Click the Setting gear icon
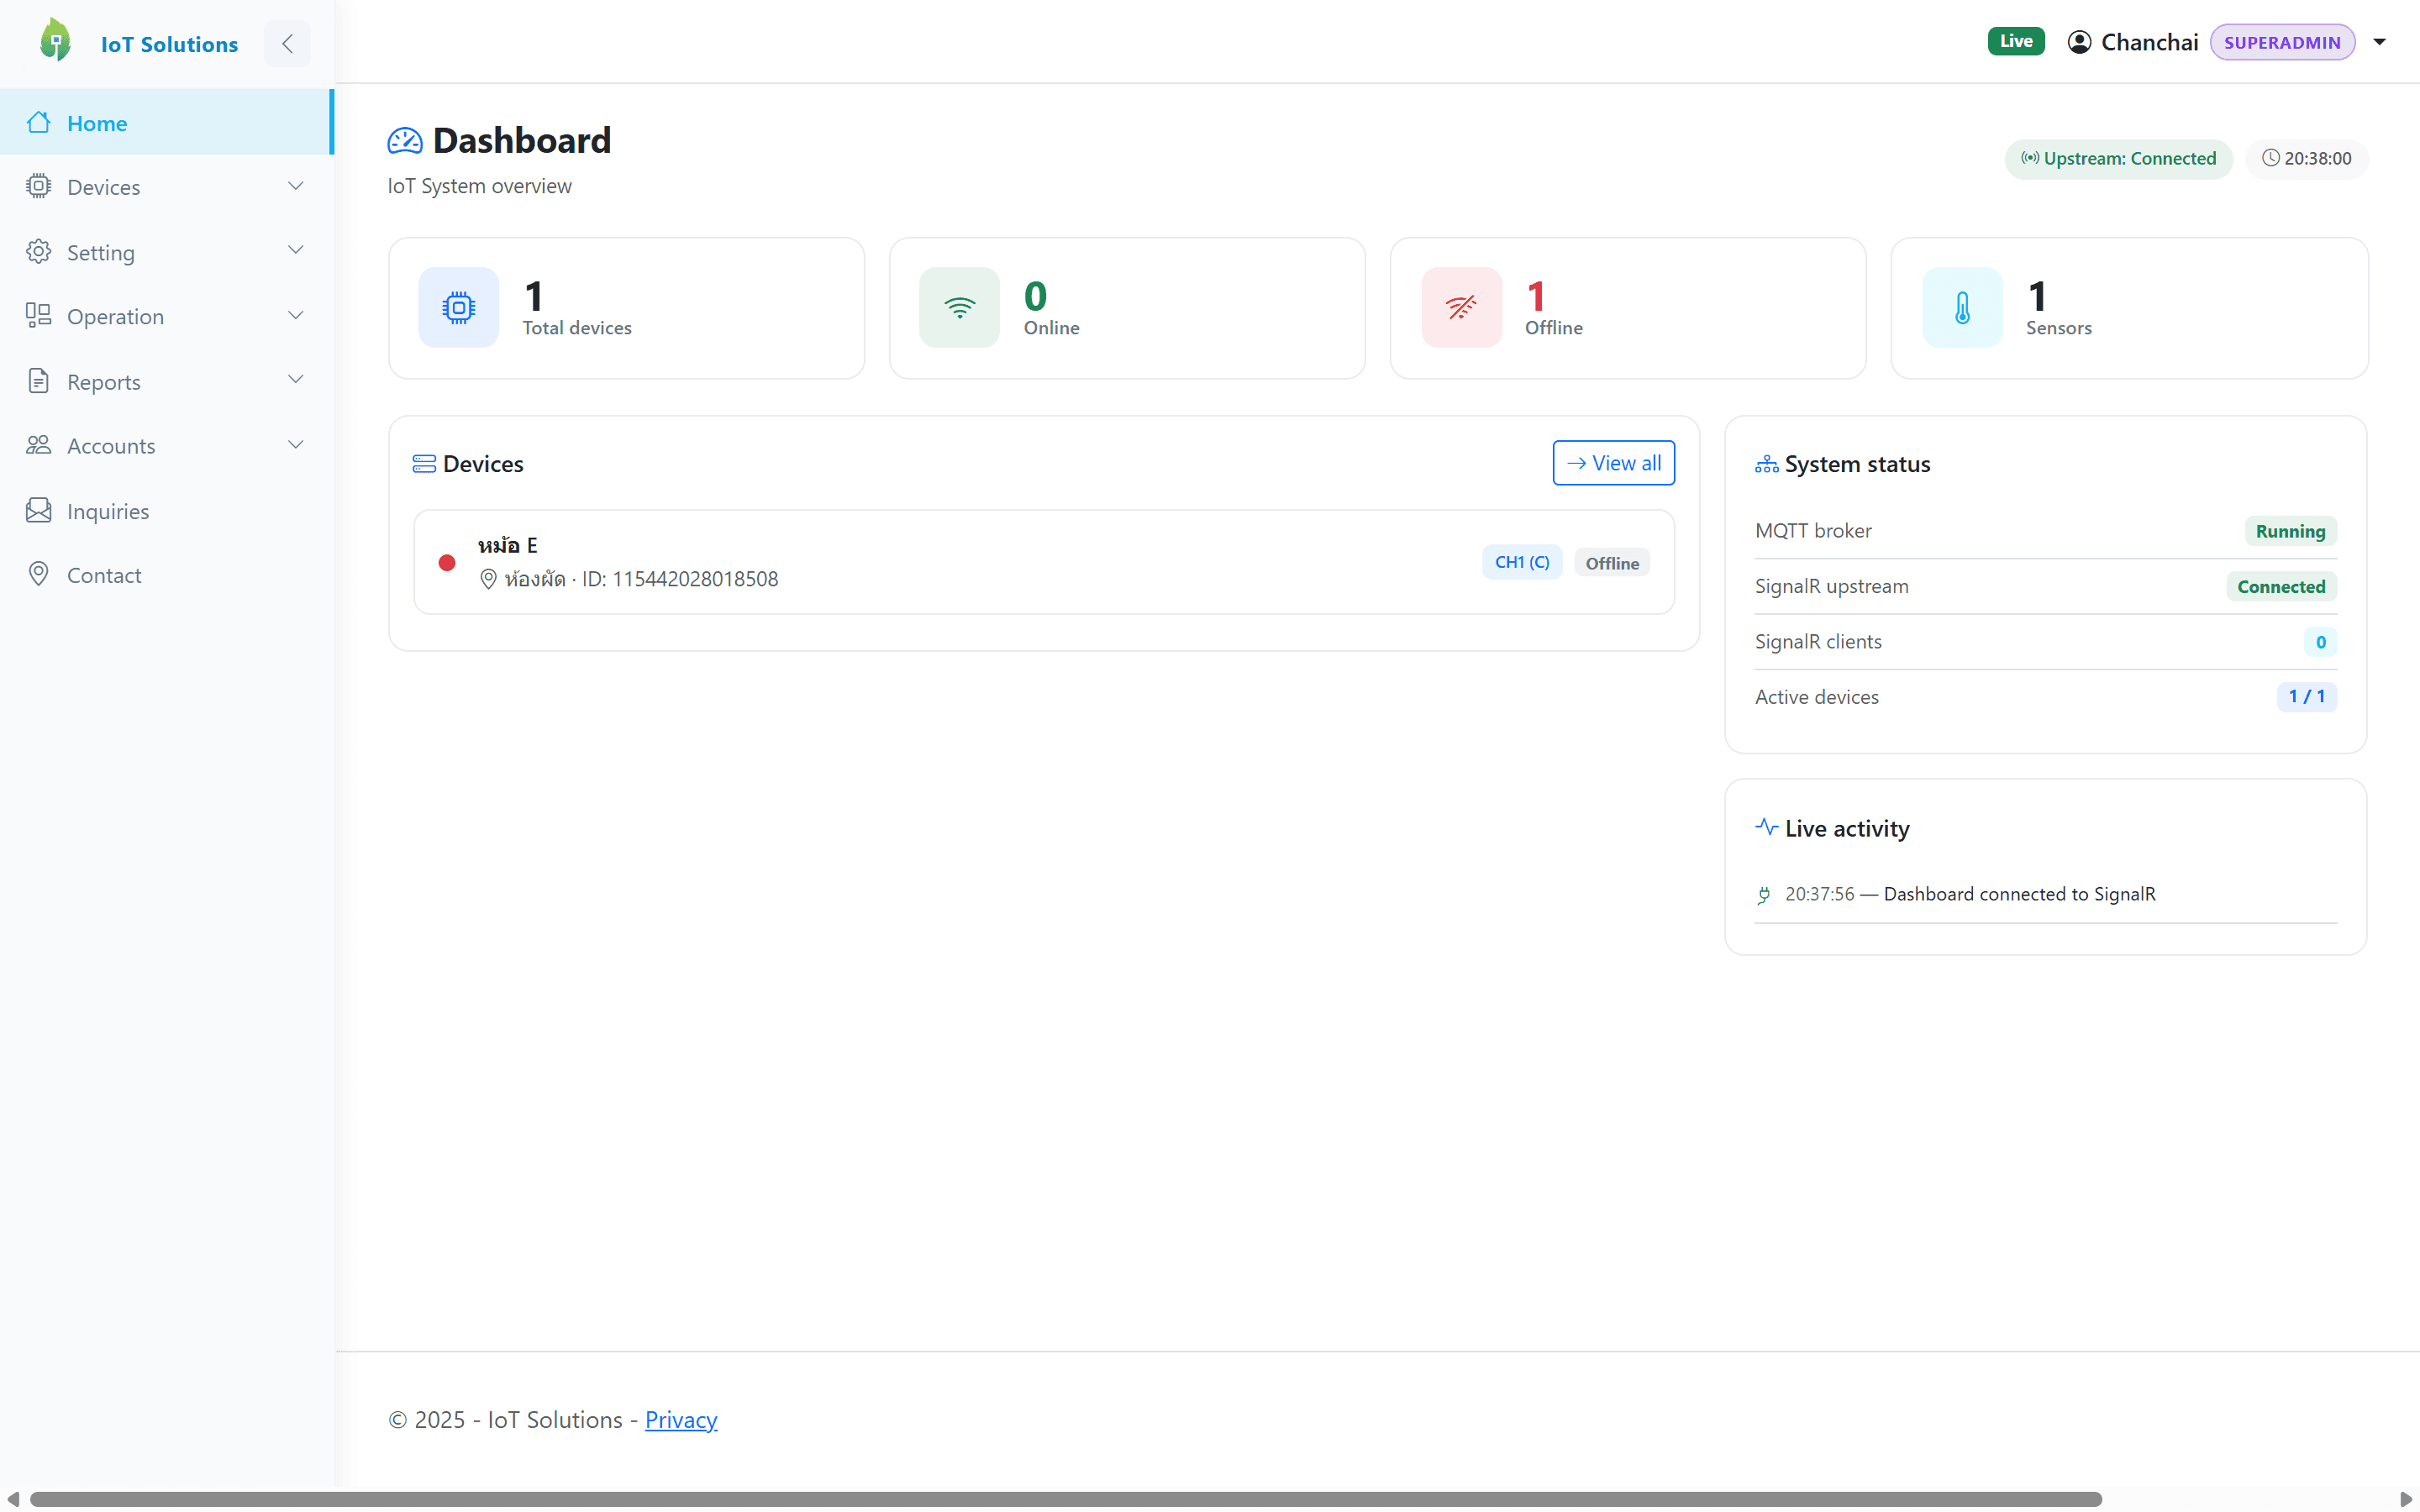The image size is (2420, 1512). pyautogui.click(x=39, y=251)
